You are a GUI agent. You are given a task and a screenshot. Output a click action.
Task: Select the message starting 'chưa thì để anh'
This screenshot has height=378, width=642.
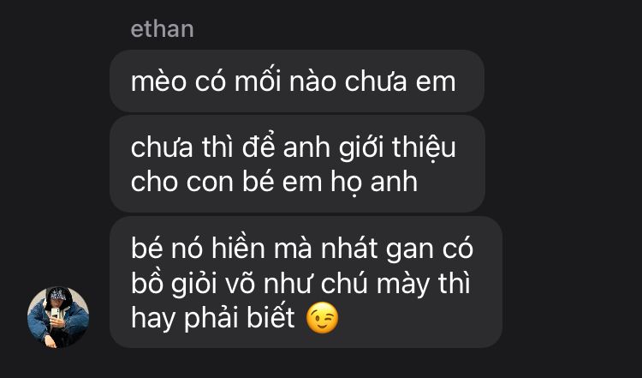(x=297, y=164)
